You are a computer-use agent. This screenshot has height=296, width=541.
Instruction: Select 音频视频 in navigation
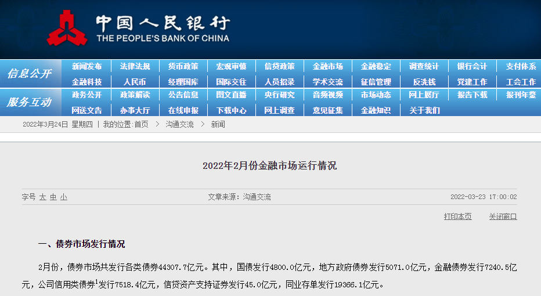pos(328,95)
